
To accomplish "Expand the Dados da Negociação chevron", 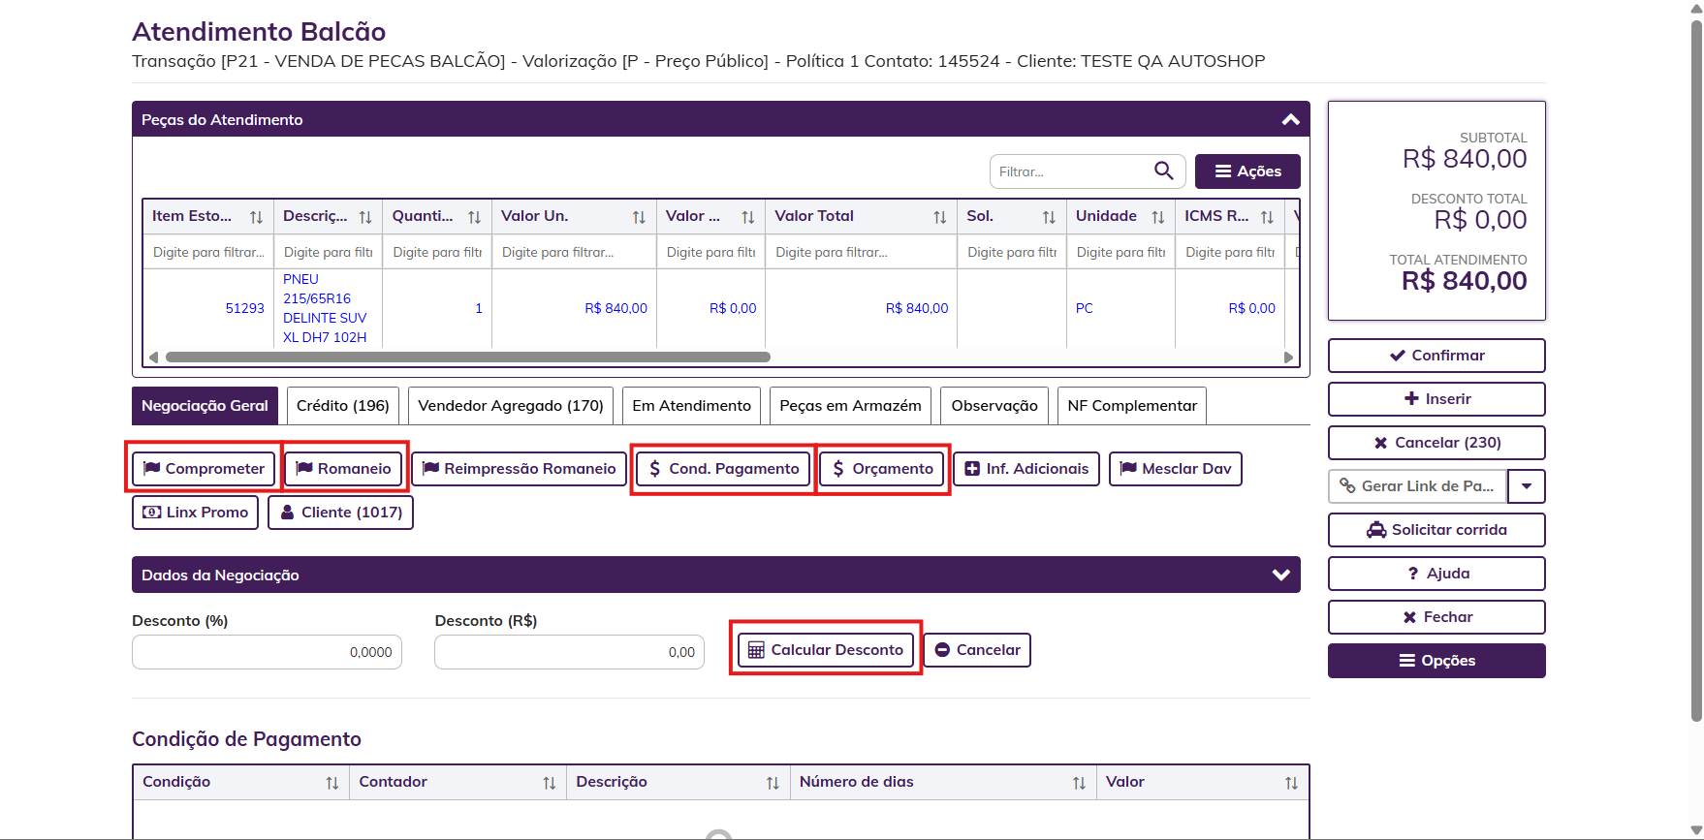I will (1280, 575).
